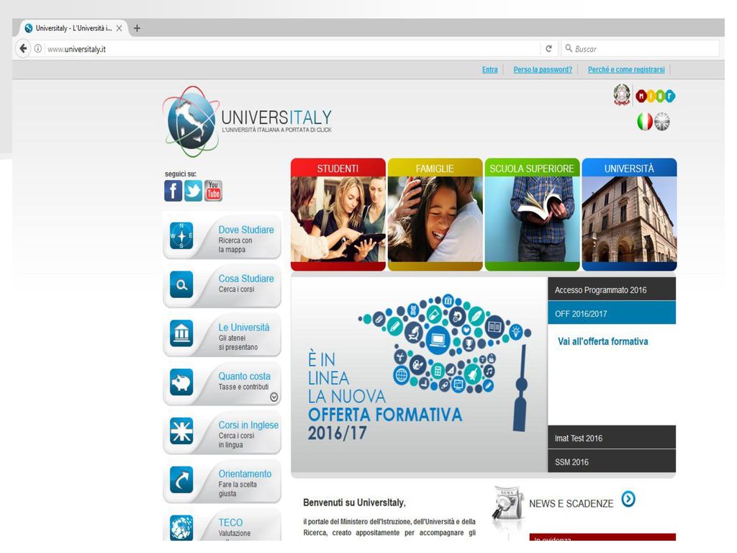737x553 pixels.
Task: Click Quanto costa text link
Action: point(245,376)
